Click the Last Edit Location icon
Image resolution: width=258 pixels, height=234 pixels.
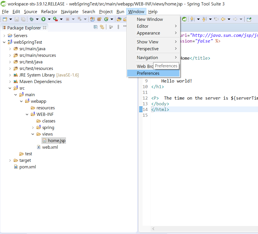216,19
